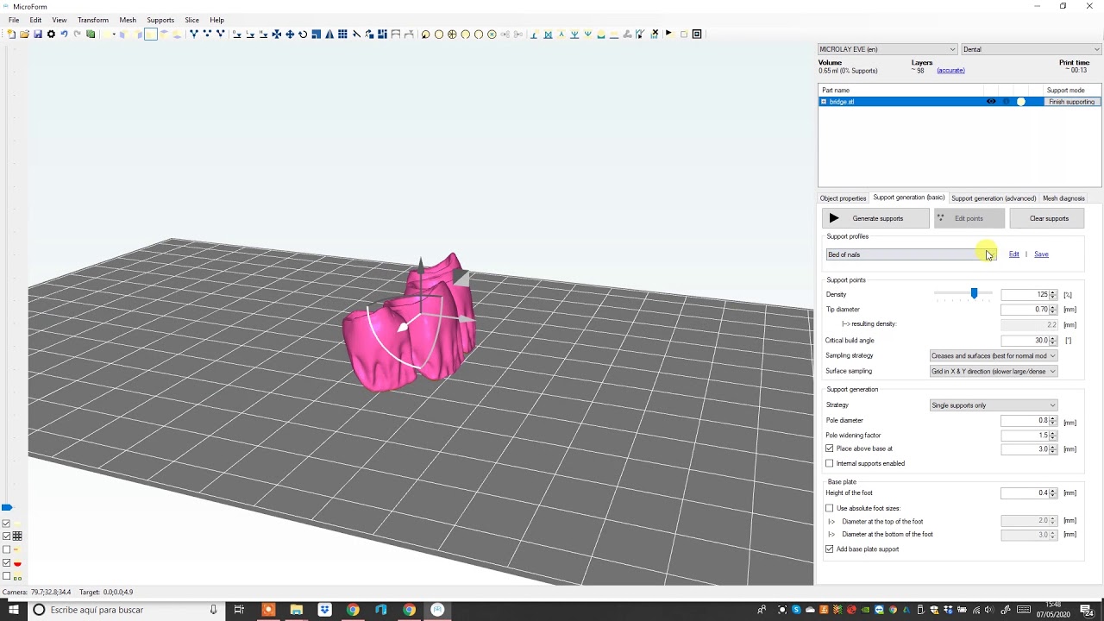The image size is (1104, 621).
Task: Open the Surface sampling dropdown
Action: (993, 371)
